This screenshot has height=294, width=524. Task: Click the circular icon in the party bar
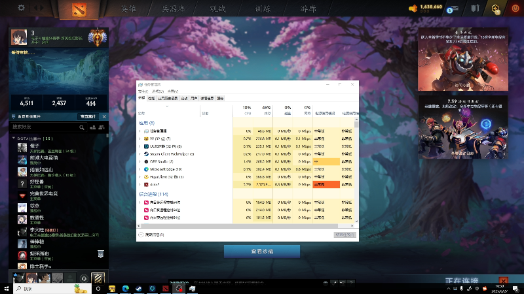tap(84, 278)
